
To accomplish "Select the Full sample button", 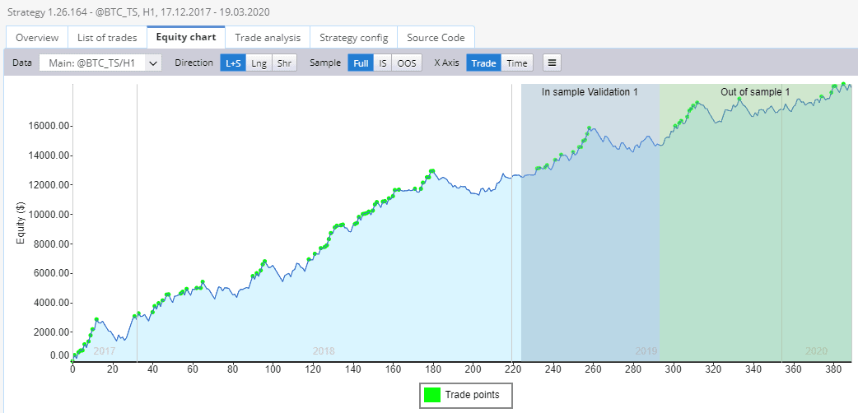I will coord(361,63).
